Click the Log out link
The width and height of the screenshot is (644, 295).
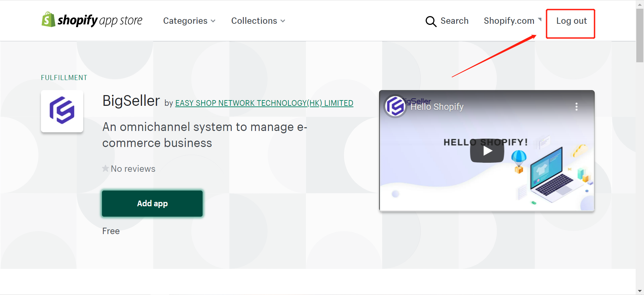tap(571, 21)
